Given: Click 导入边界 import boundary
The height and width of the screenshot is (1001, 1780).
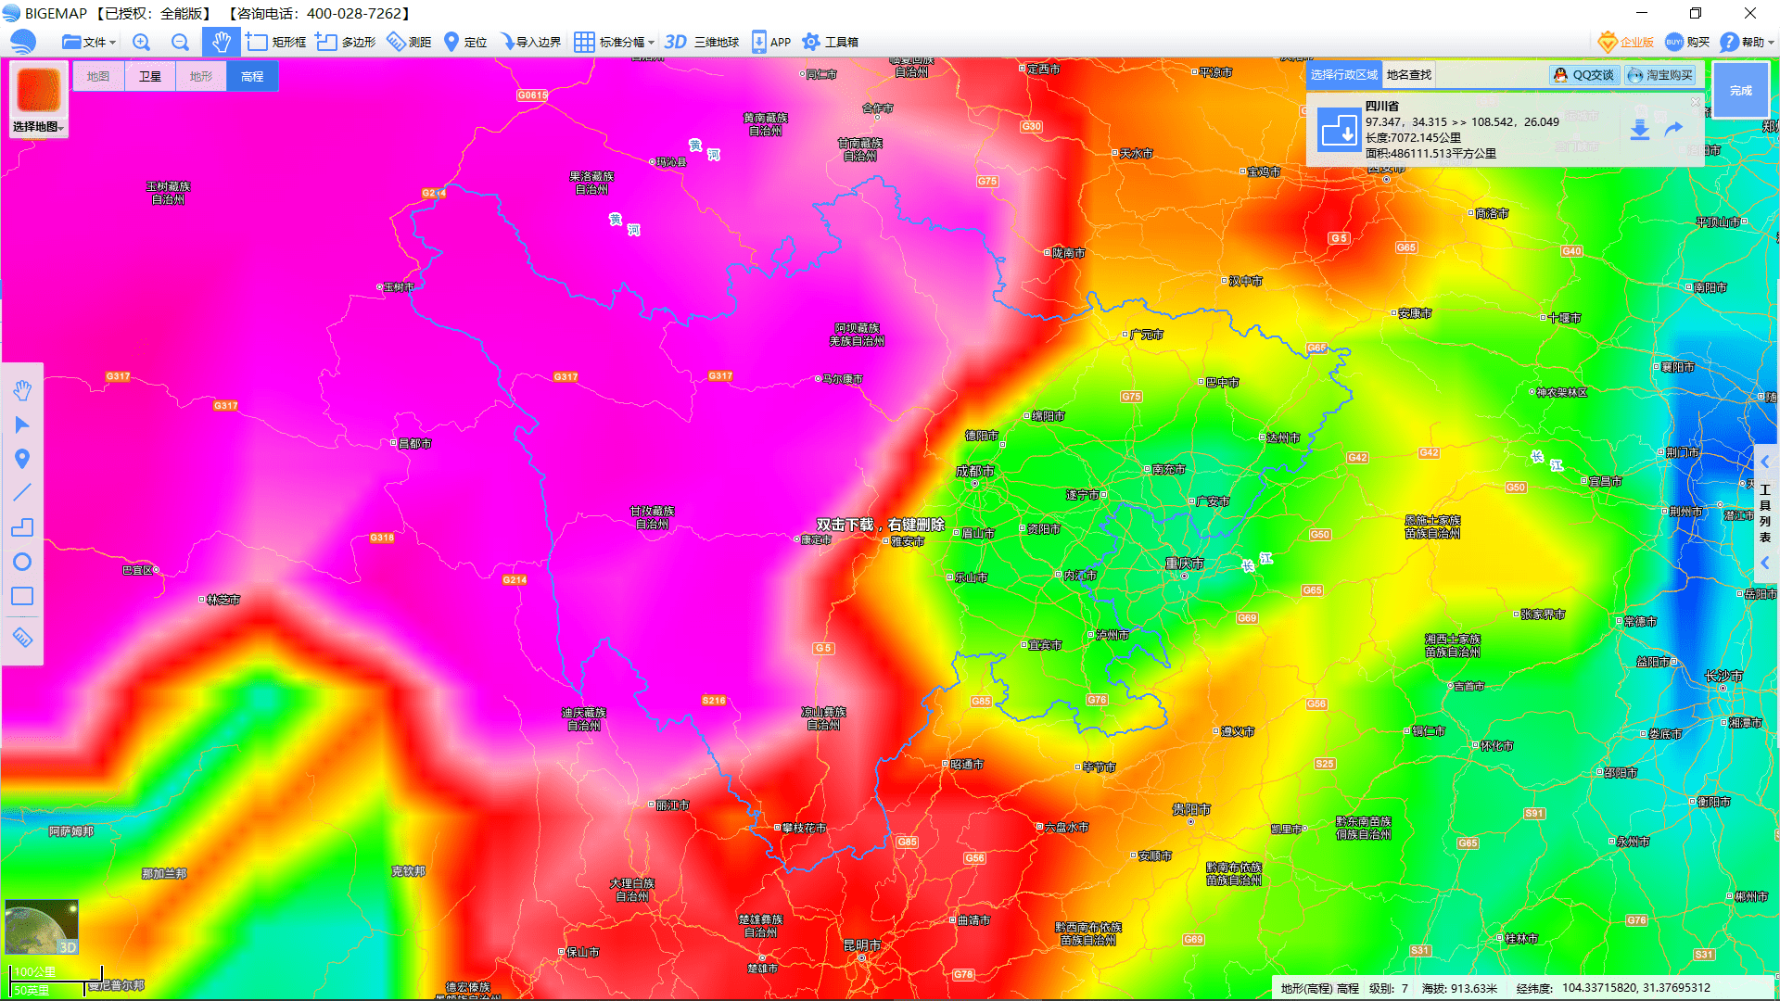Looking at the screenshot, I should tap(530, 42).
